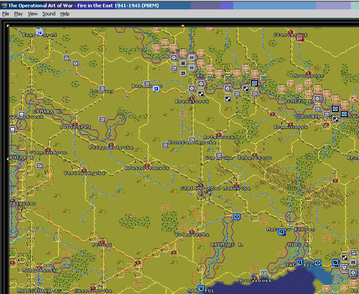Click the Debaltsevo town label

(x=255, y=158)
